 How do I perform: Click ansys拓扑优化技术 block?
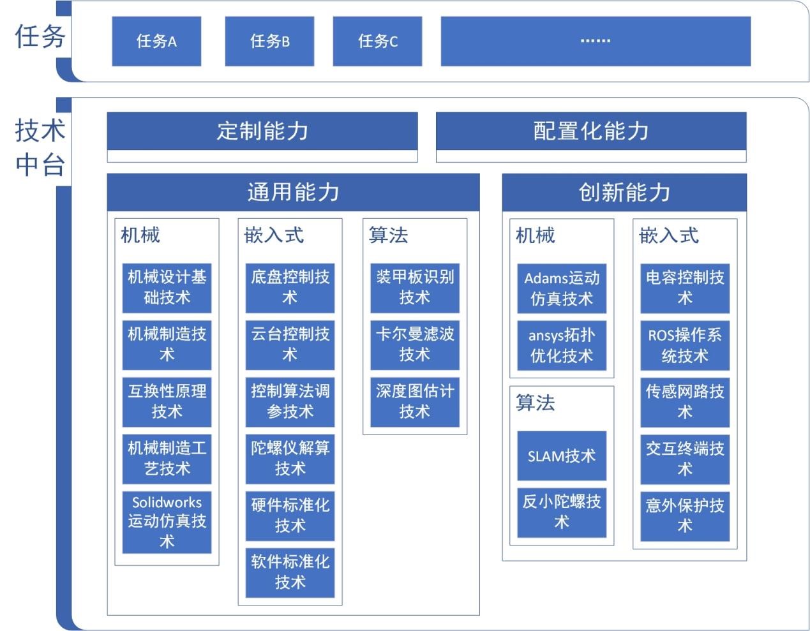coord(562,345)
